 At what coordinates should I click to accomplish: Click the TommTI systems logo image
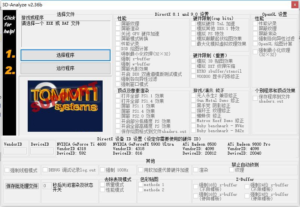click(x=65, y=105)
